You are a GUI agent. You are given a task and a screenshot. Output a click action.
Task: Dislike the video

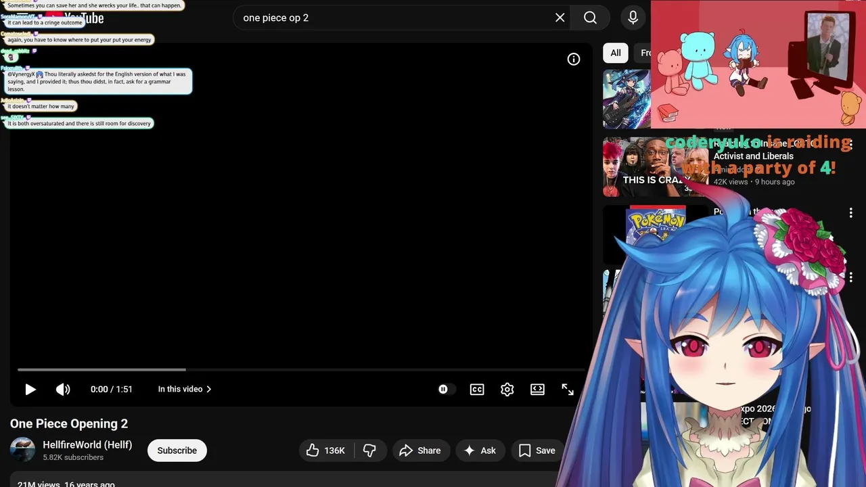point(370,450)
